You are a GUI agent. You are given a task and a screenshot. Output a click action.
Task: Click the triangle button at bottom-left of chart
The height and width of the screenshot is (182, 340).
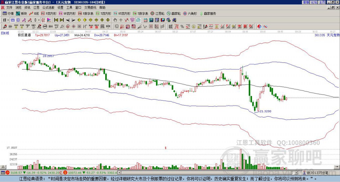pyautogui.click(x=3, y=167)
